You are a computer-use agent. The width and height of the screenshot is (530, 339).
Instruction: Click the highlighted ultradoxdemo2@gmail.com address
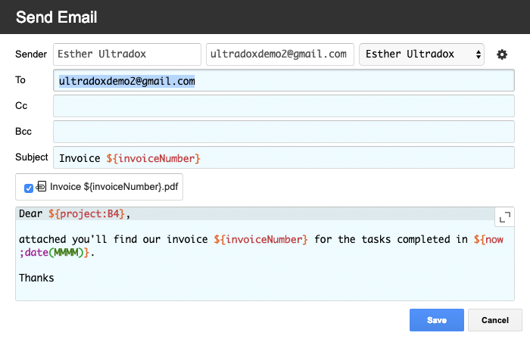(x=126, y=81)
